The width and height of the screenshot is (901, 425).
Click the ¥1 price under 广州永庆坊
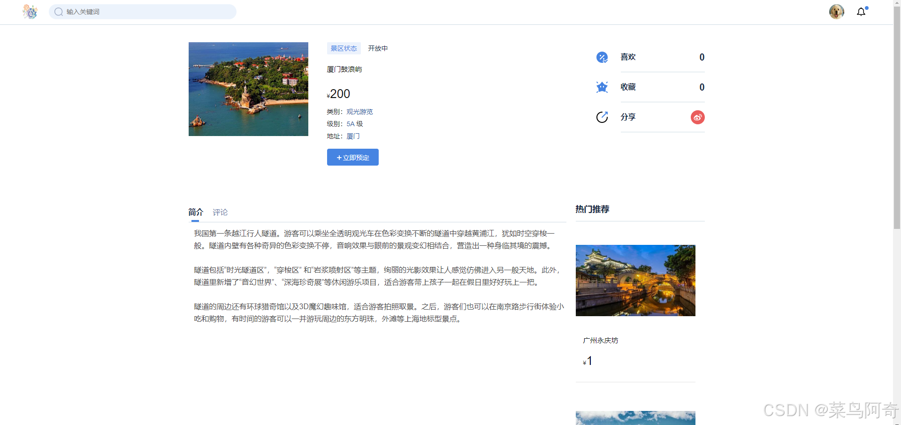click(x=588, y=361)
